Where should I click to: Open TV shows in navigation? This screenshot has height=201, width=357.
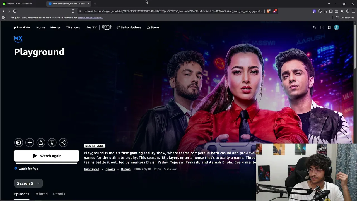[x=73, y=27]
